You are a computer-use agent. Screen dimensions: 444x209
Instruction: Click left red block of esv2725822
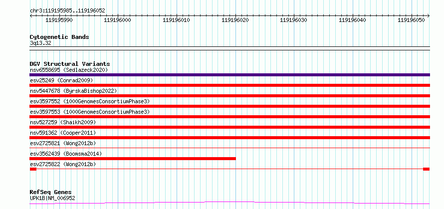pos(33,169)
